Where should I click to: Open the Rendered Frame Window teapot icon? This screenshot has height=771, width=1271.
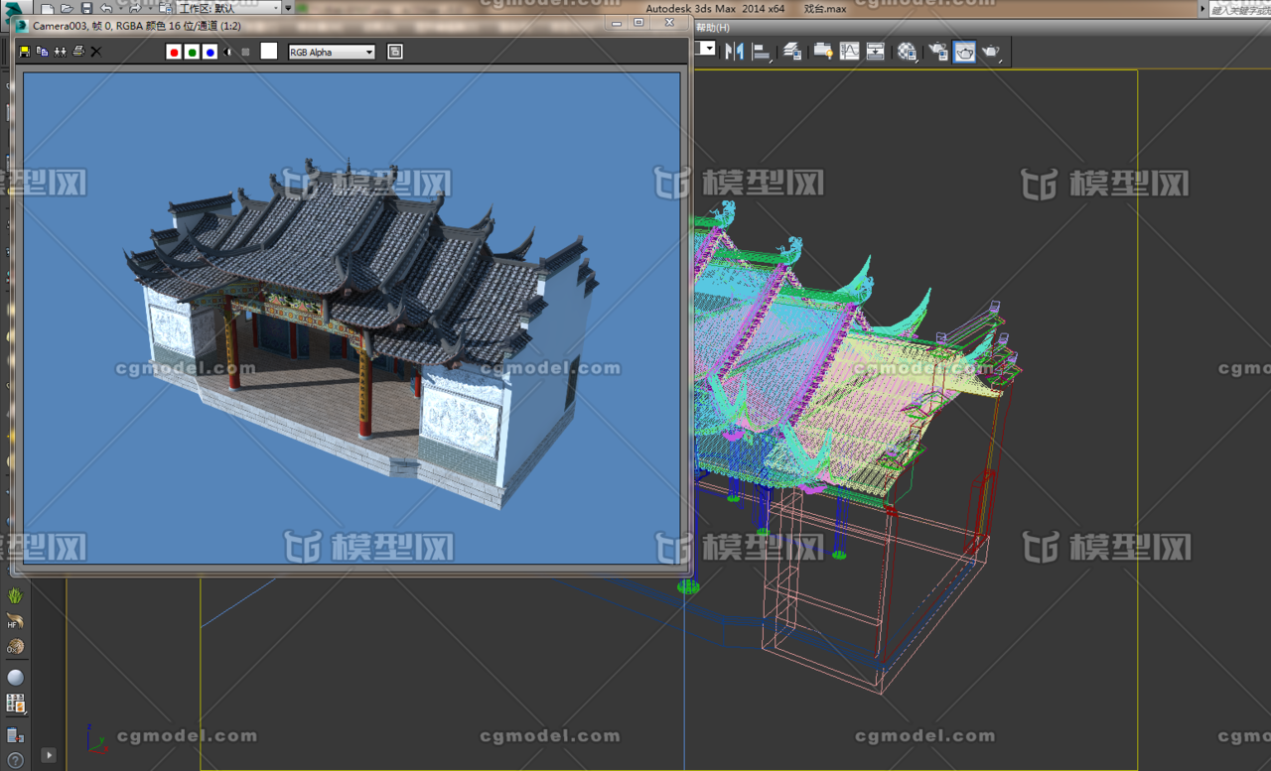click(964, 52)
